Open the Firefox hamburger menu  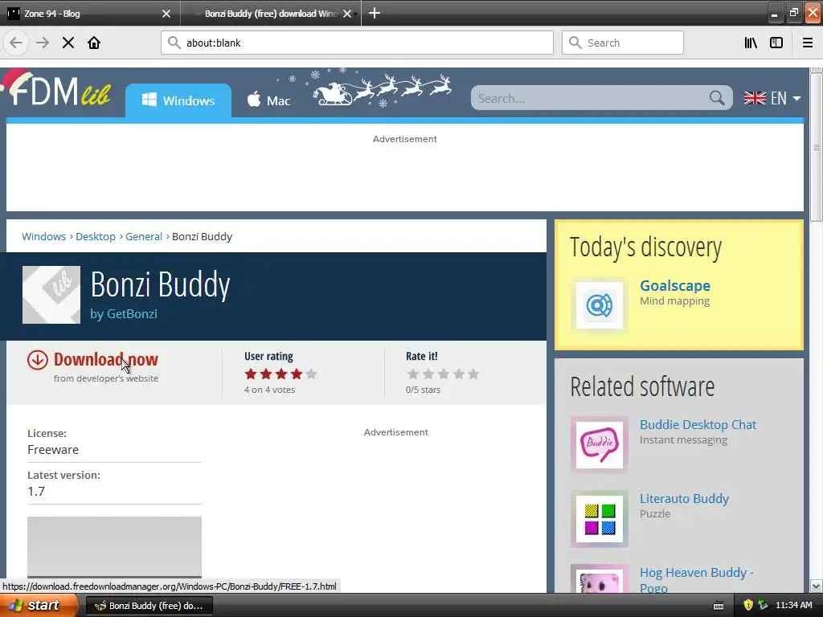[808, 43]
